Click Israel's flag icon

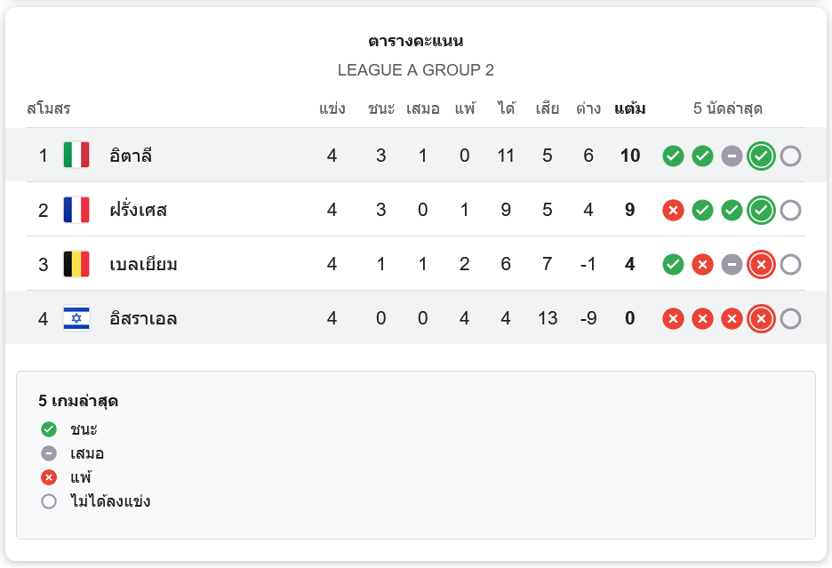[76, 318]
